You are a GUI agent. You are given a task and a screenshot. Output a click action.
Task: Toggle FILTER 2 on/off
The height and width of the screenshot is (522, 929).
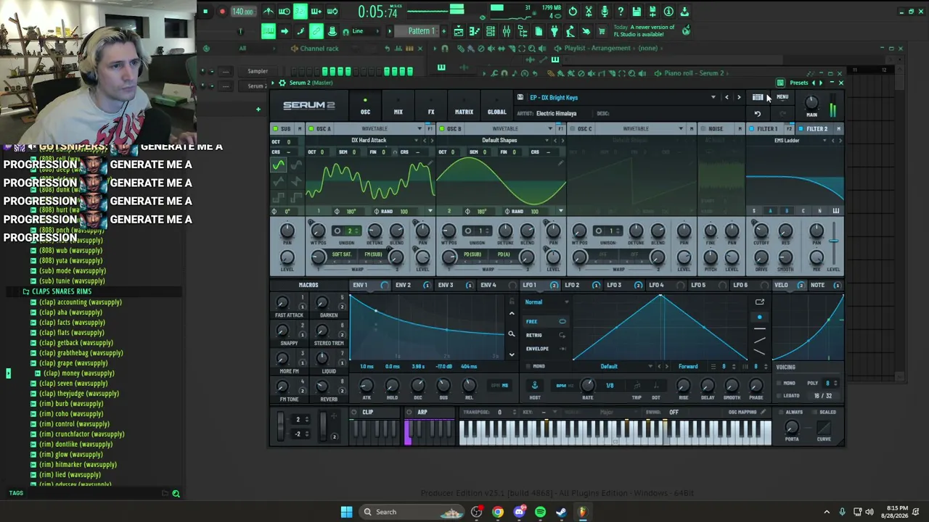[x=801, y=129]
